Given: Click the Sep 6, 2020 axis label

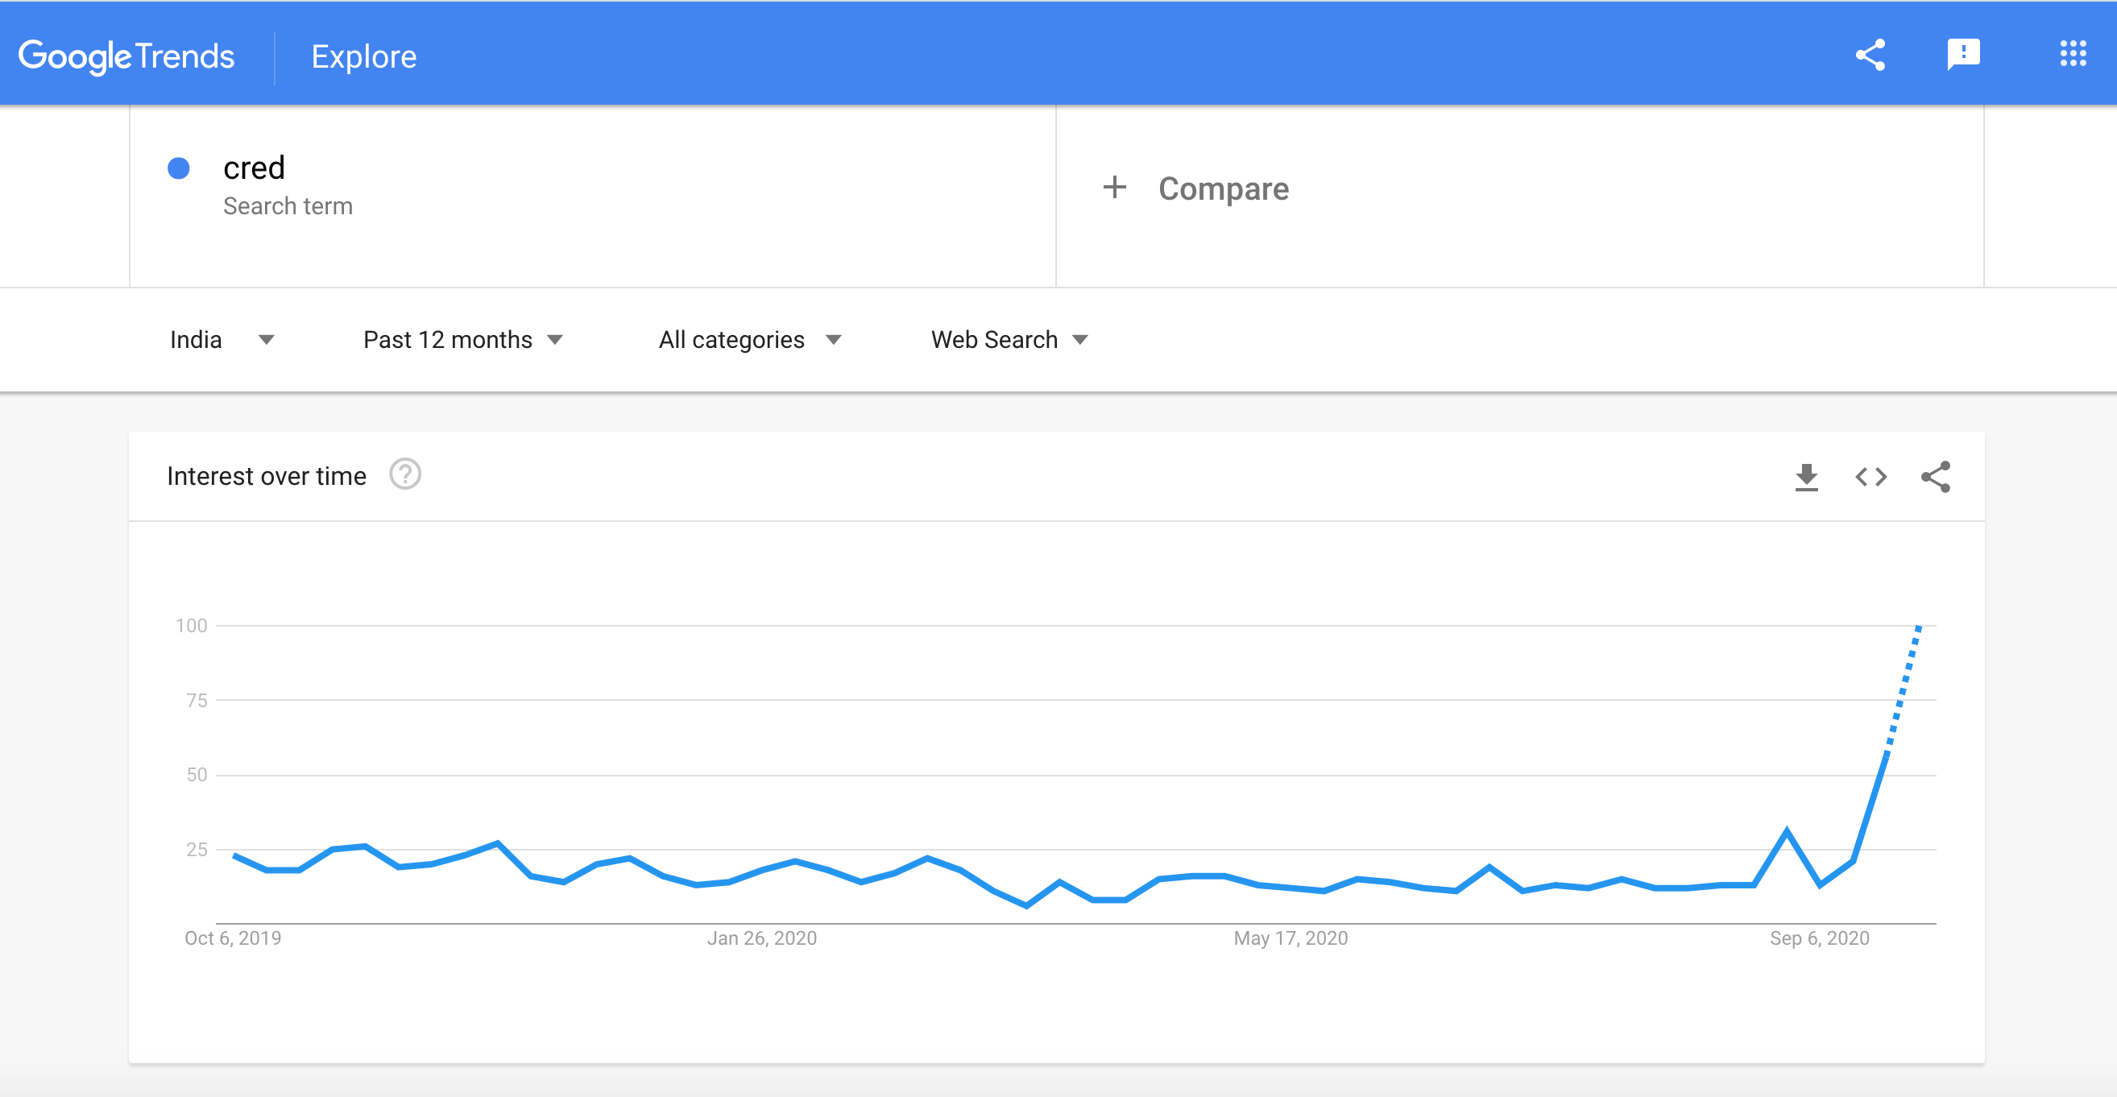Looking at the screenshot, I should coord(1819,938).
